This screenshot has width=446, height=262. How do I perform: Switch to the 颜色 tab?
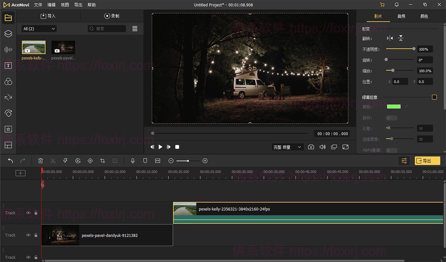424,16
